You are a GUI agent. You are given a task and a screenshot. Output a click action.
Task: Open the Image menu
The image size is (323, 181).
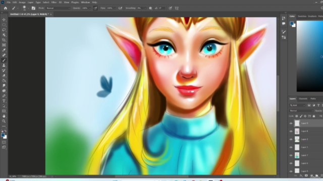22,2
